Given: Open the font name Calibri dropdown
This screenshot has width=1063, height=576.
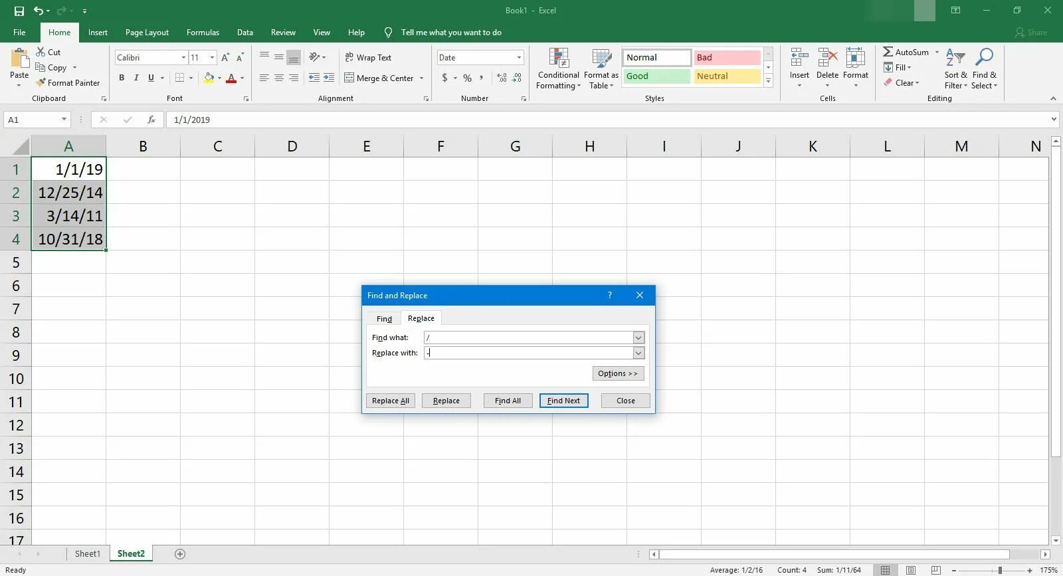Looking at the screenshot, I should coord(183,58).
